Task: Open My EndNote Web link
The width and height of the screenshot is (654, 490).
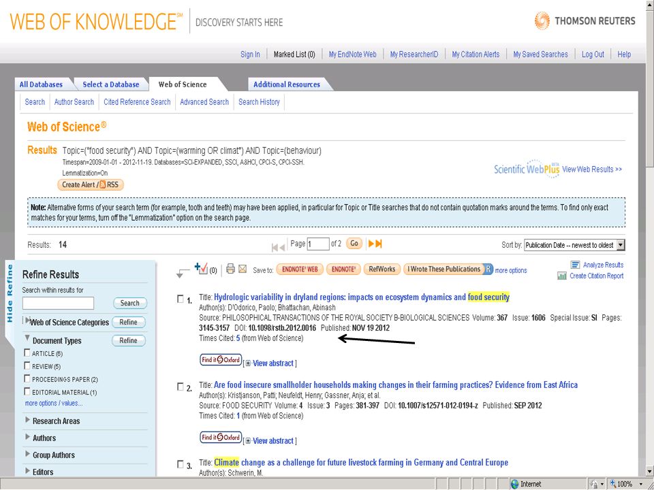Action: pos(352,54)
